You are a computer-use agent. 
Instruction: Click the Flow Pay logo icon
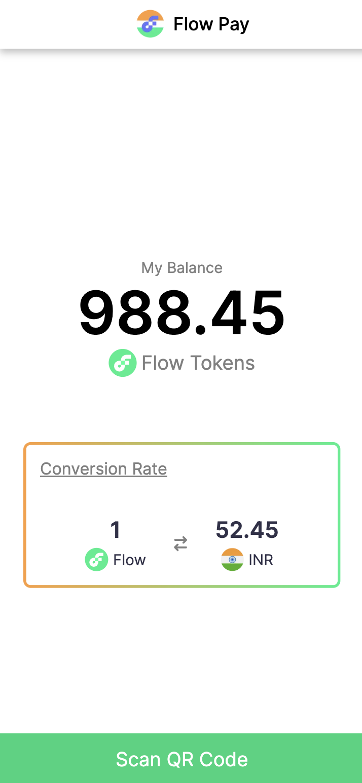(x=150, y=23)
